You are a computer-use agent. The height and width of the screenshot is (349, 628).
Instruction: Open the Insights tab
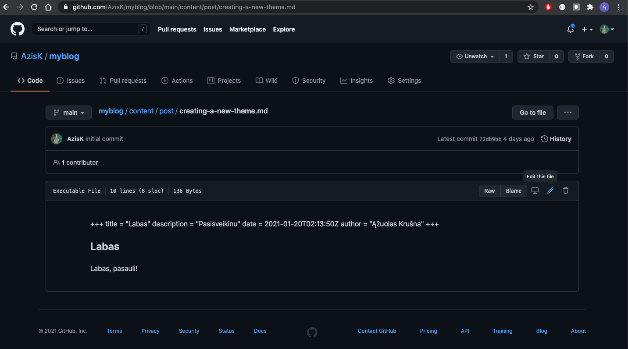pyautogui.click(x=357, y=81)
